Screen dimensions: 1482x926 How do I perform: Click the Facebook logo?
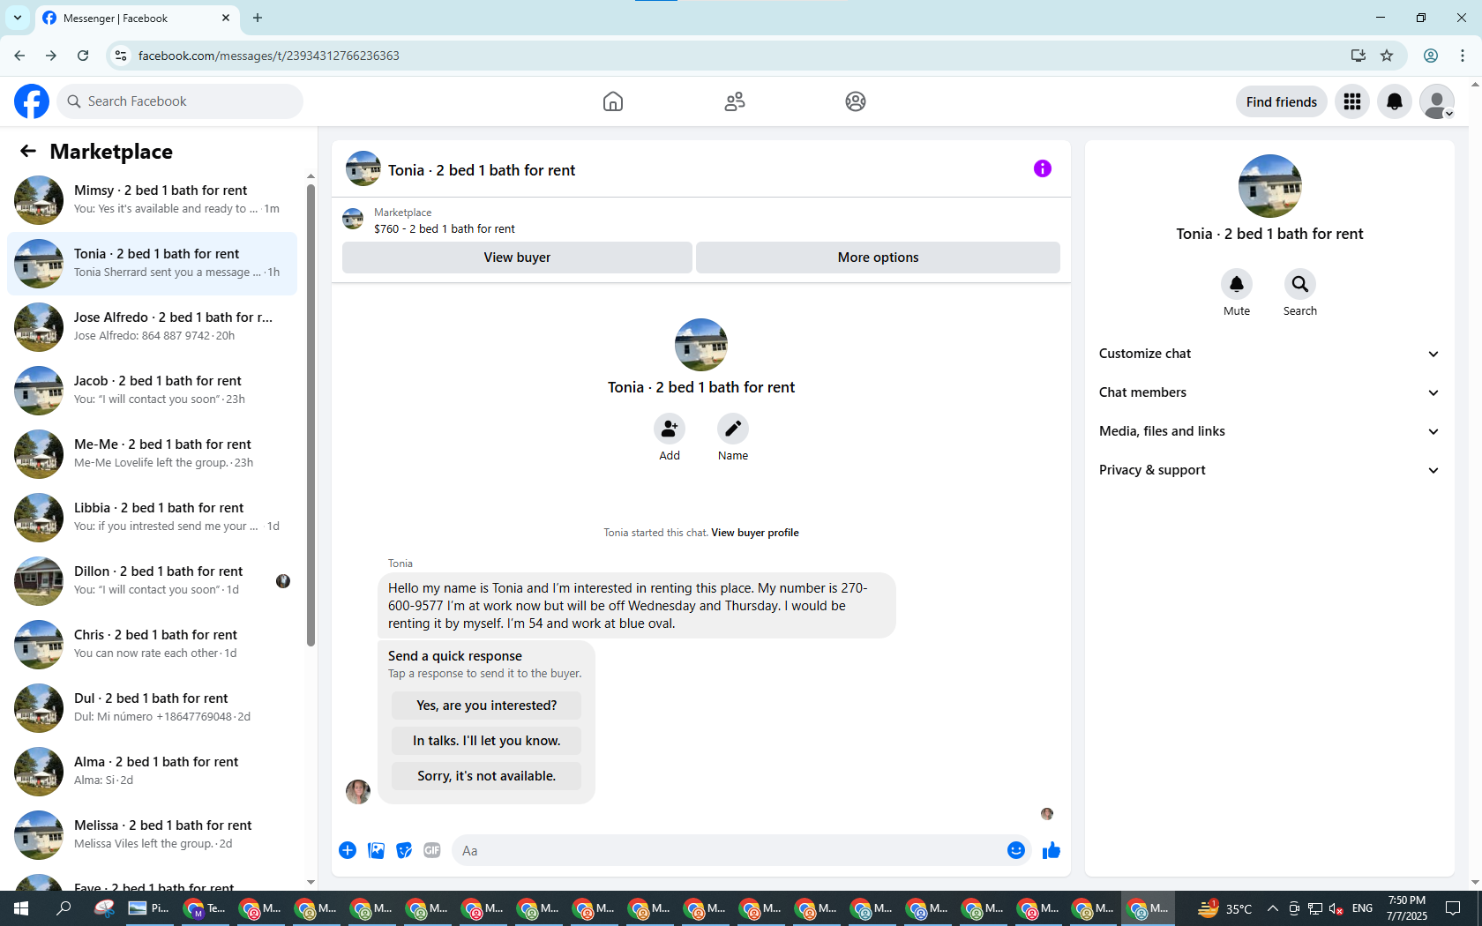point(32,101)
